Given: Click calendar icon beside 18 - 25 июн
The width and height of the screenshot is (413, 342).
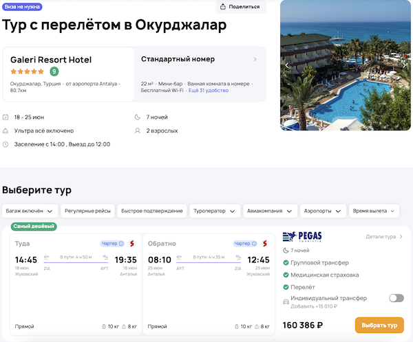Looking at the screenshot, I should [6, 117].
